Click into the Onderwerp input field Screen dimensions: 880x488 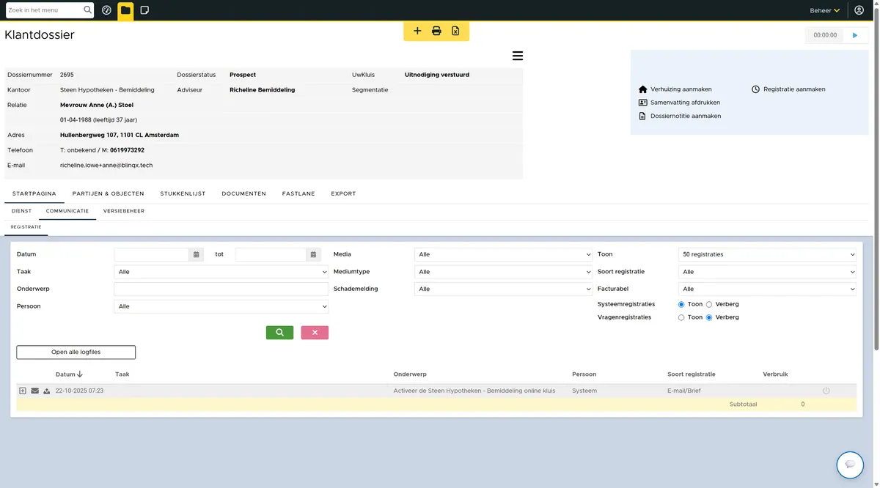tap(221, 289)
